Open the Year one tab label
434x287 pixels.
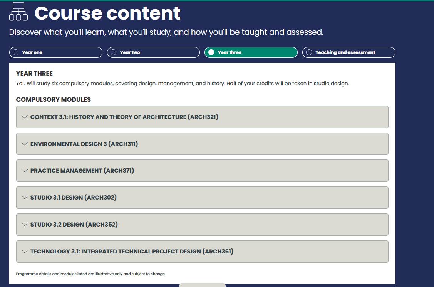click(x=32, y=52)
